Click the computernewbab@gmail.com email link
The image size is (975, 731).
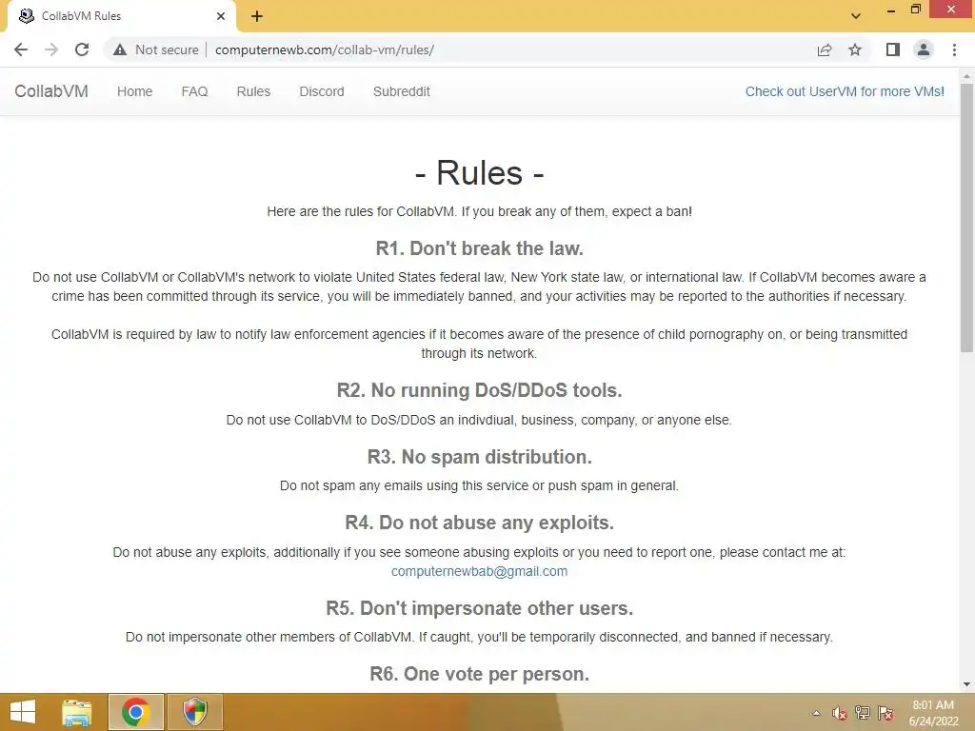[479, 571]
